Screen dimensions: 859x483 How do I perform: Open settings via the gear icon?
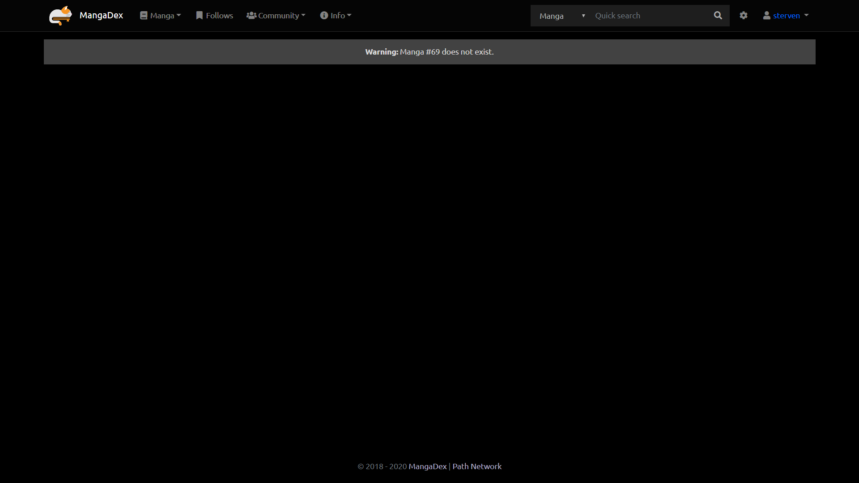pyautogui.click(x=744, y=16)
